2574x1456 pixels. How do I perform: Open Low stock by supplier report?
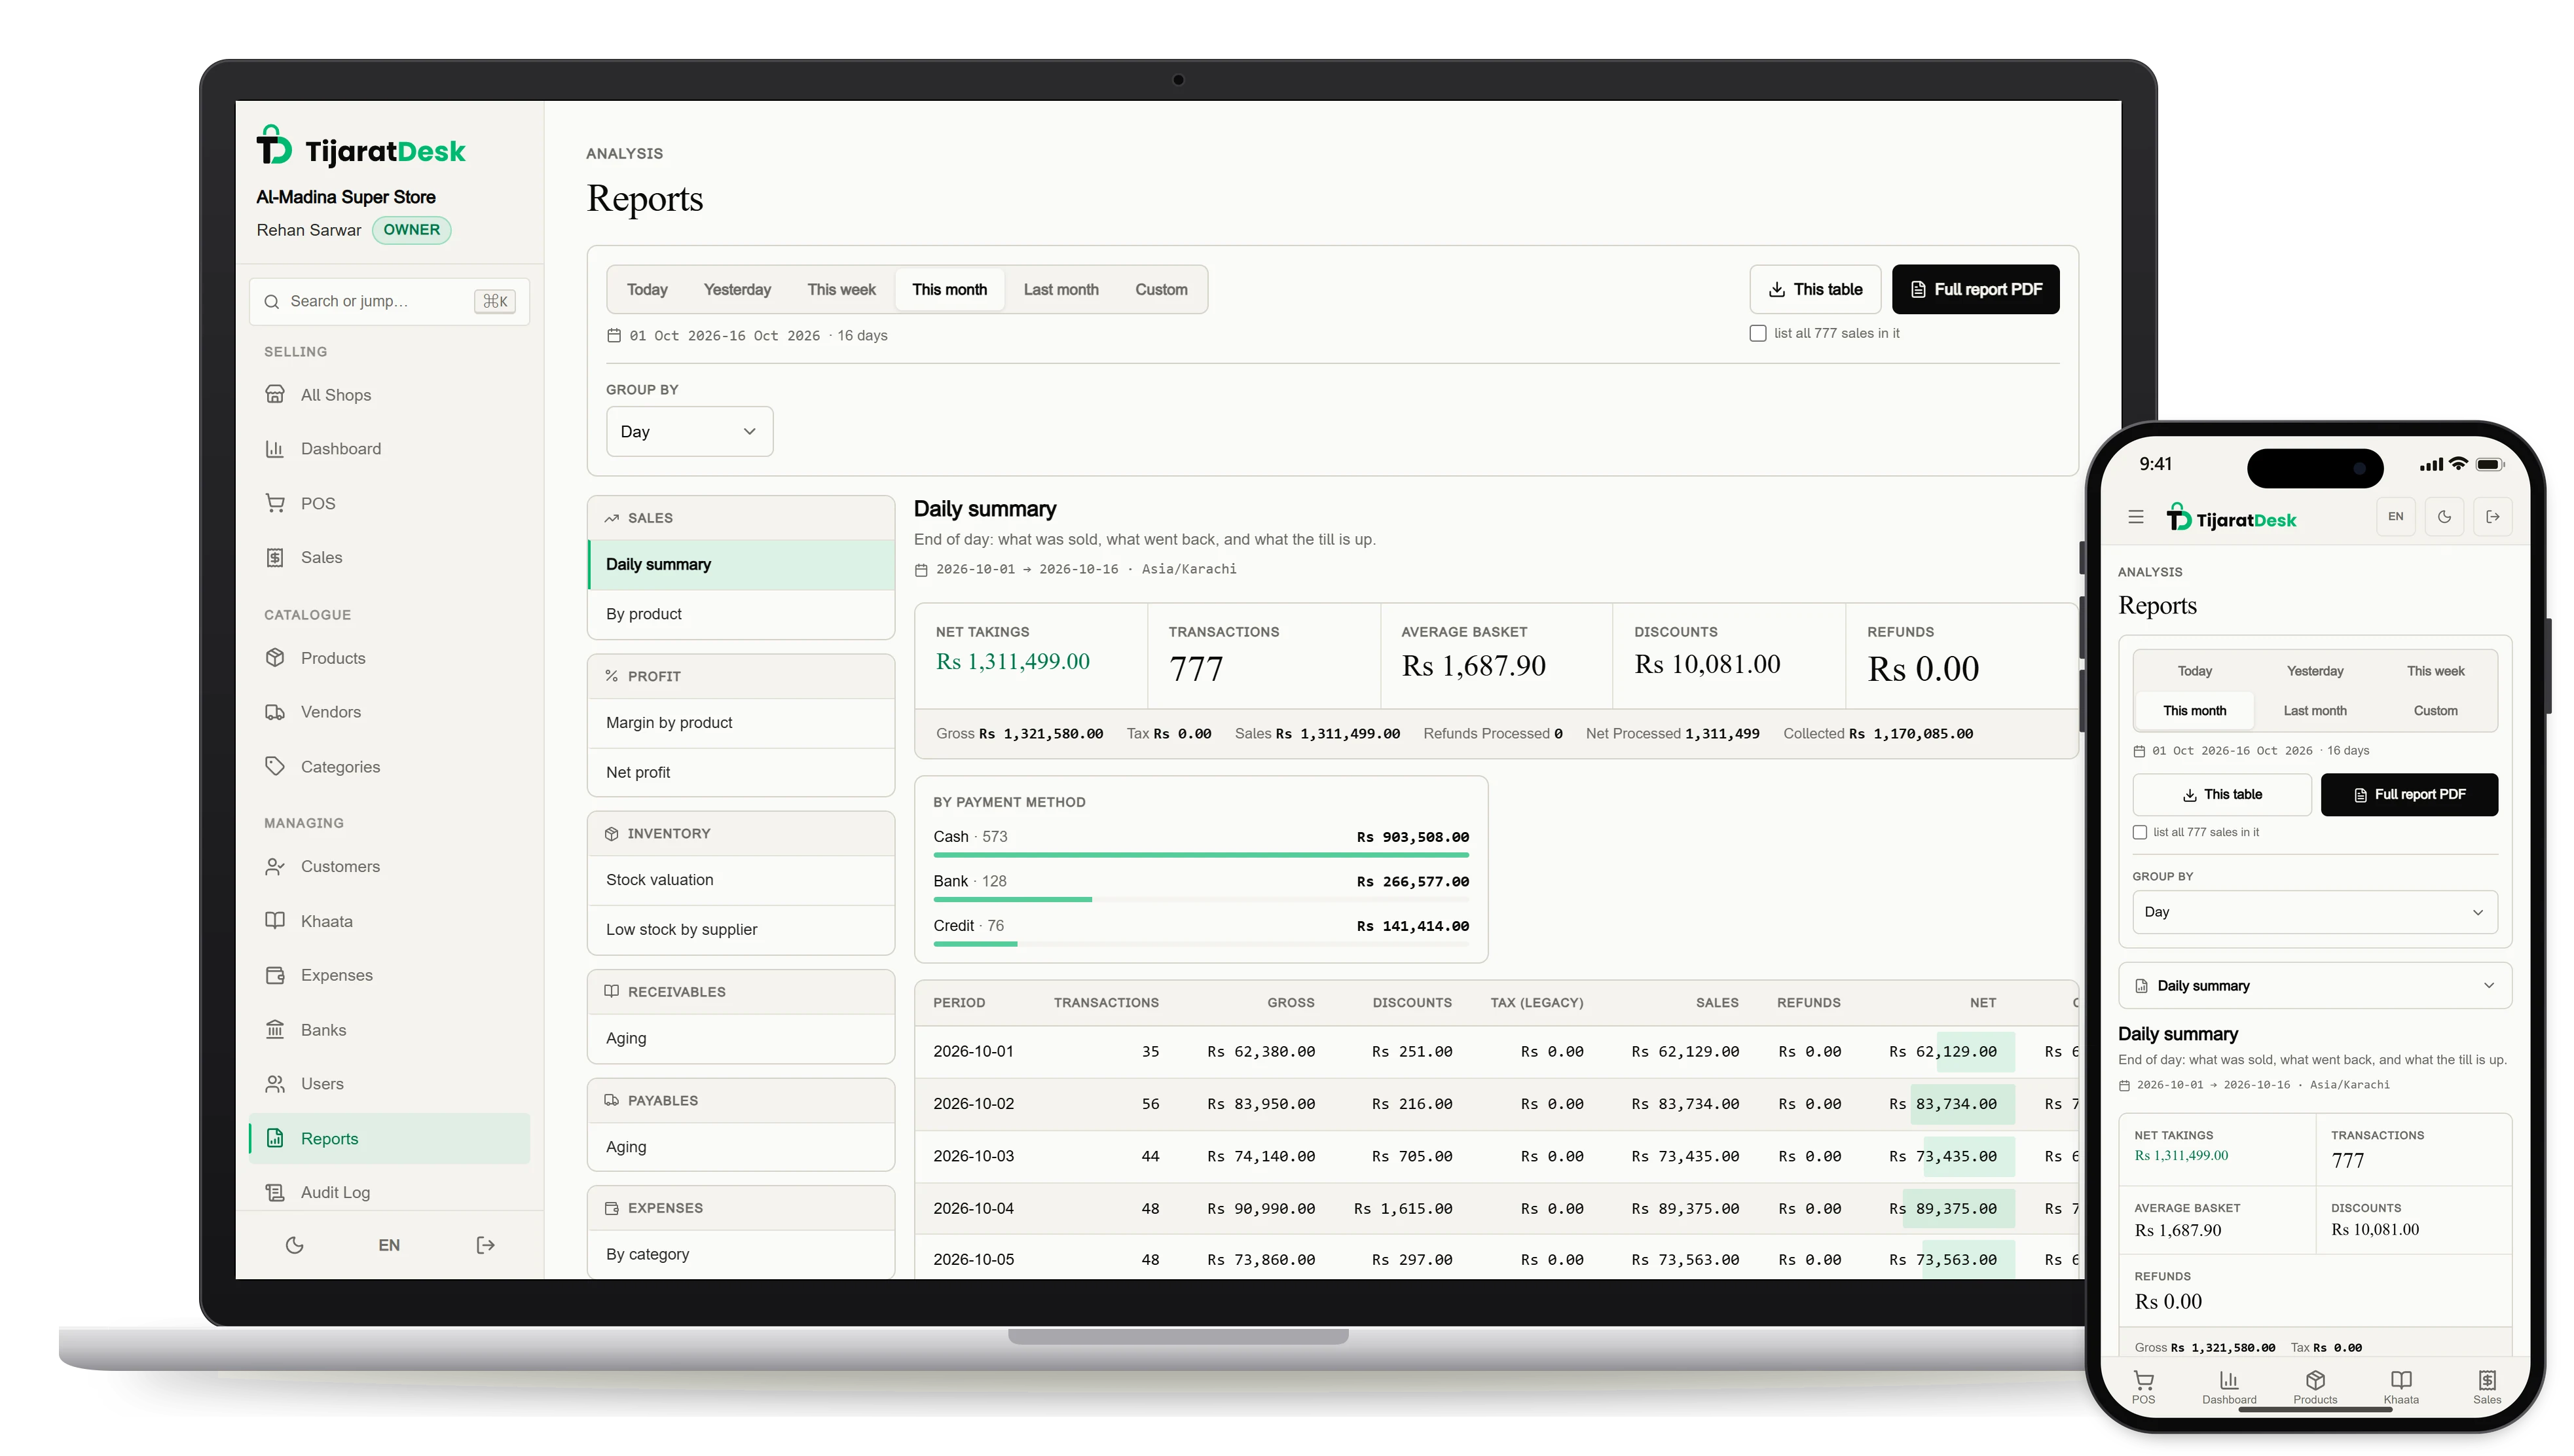click(x=741, y=930)
